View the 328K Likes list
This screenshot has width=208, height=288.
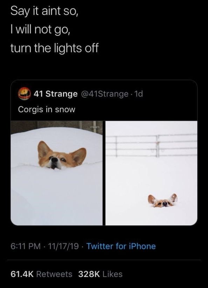pos(100,274)
